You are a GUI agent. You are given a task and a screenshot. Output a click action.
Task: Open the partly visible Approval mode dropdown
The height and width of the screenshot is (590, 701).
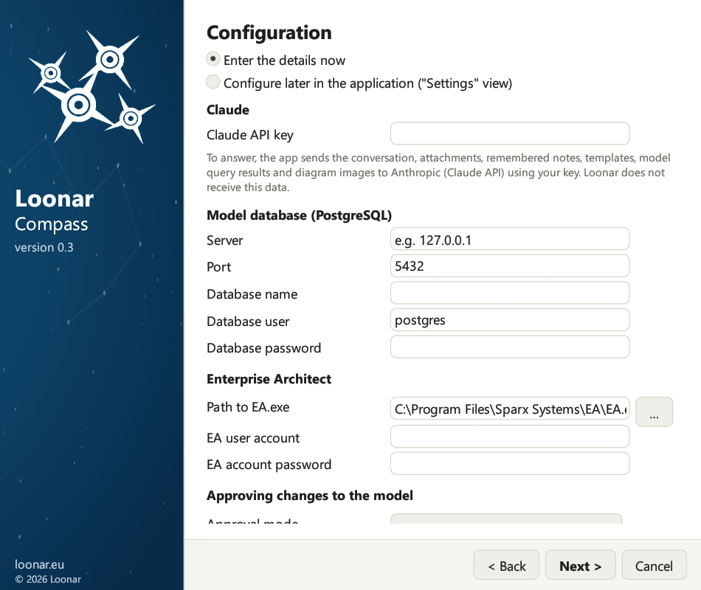point(506,518)
